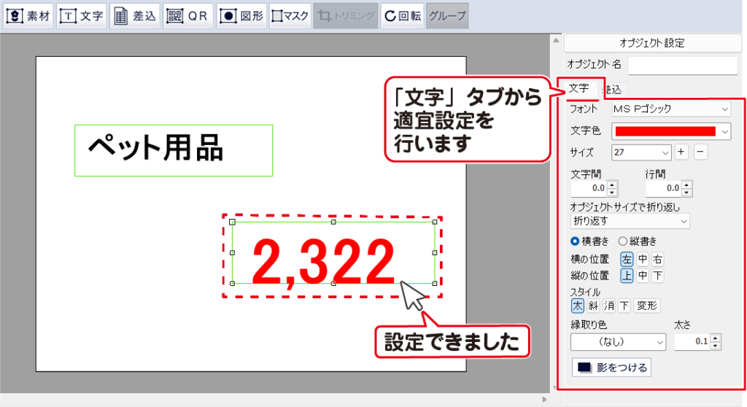This screenshot has height=407, width=747.
Task: Click the グループ group button
Action: tap(447, 15)
